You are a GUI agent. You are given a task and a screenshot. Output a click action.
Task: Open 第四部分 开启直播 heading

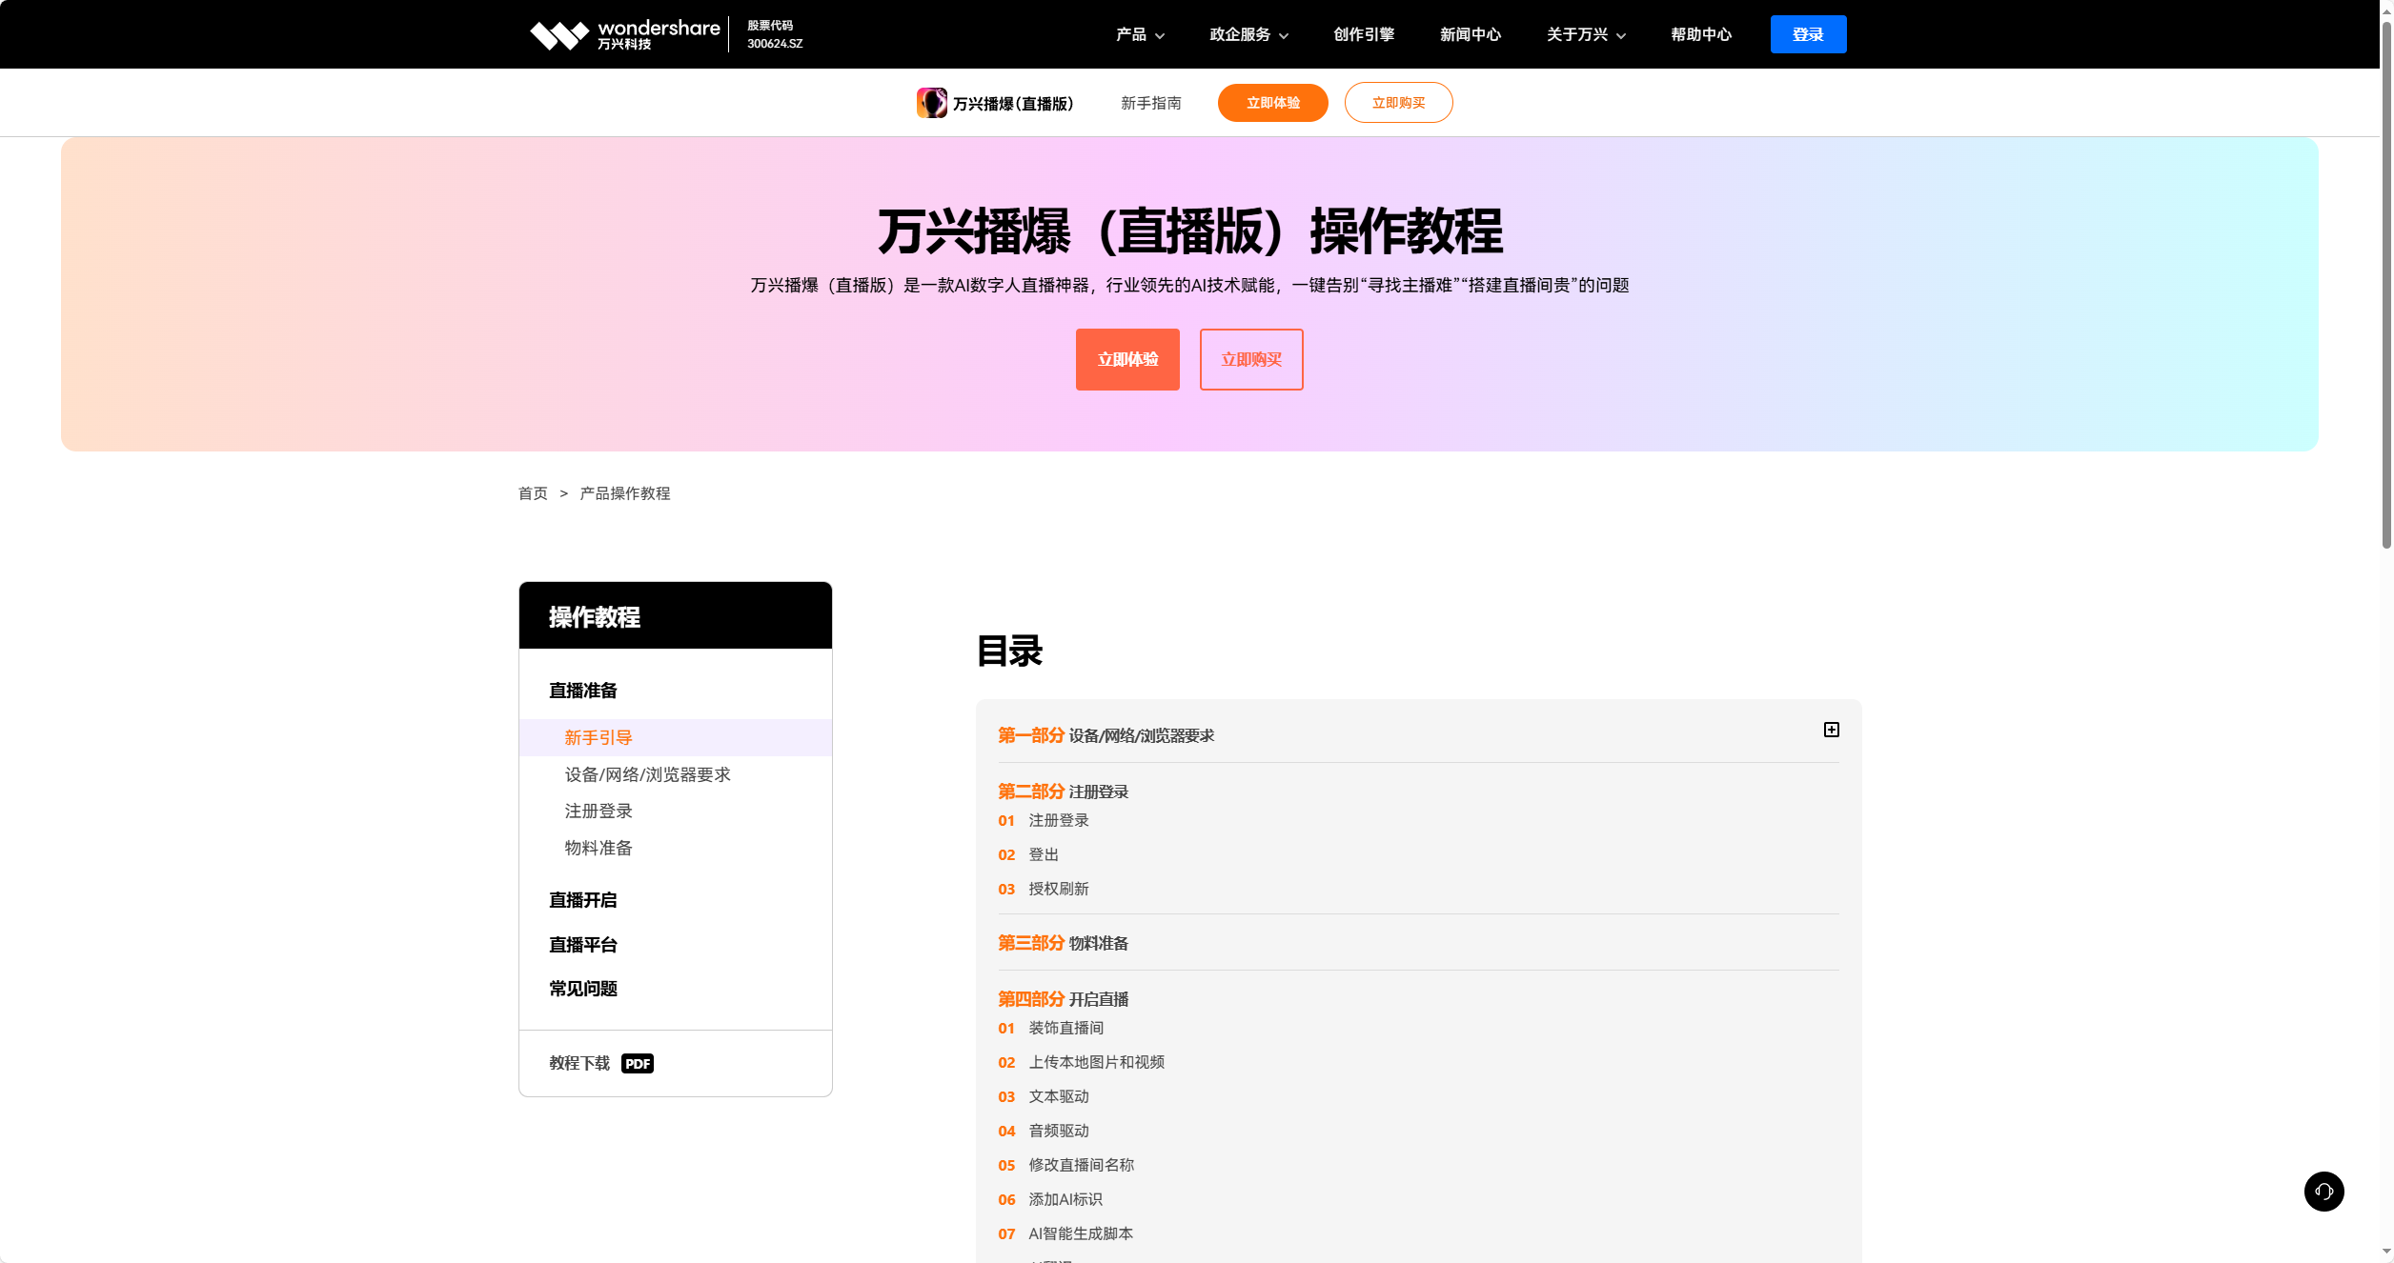point(1064,999)
